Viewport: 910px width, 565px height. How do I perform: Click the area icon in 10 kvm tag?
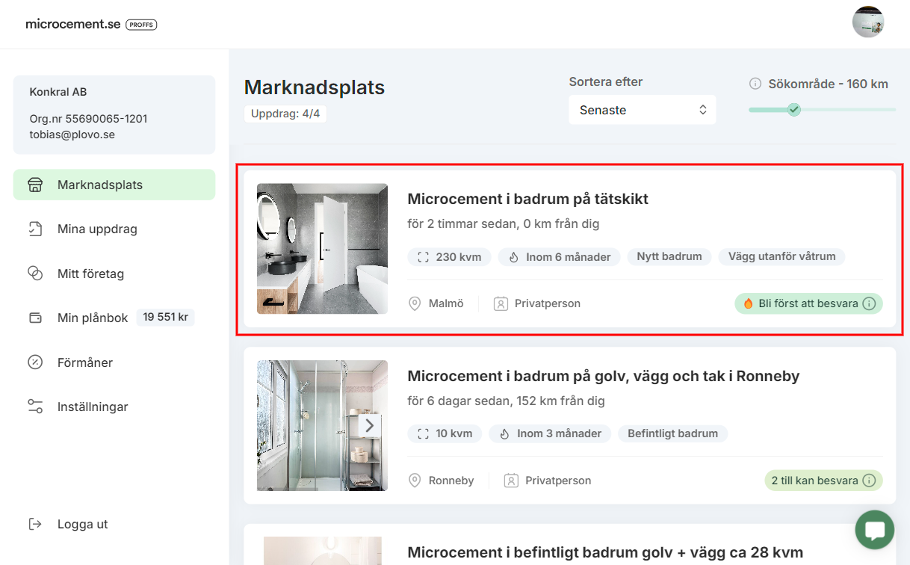[x=424, y=433]
